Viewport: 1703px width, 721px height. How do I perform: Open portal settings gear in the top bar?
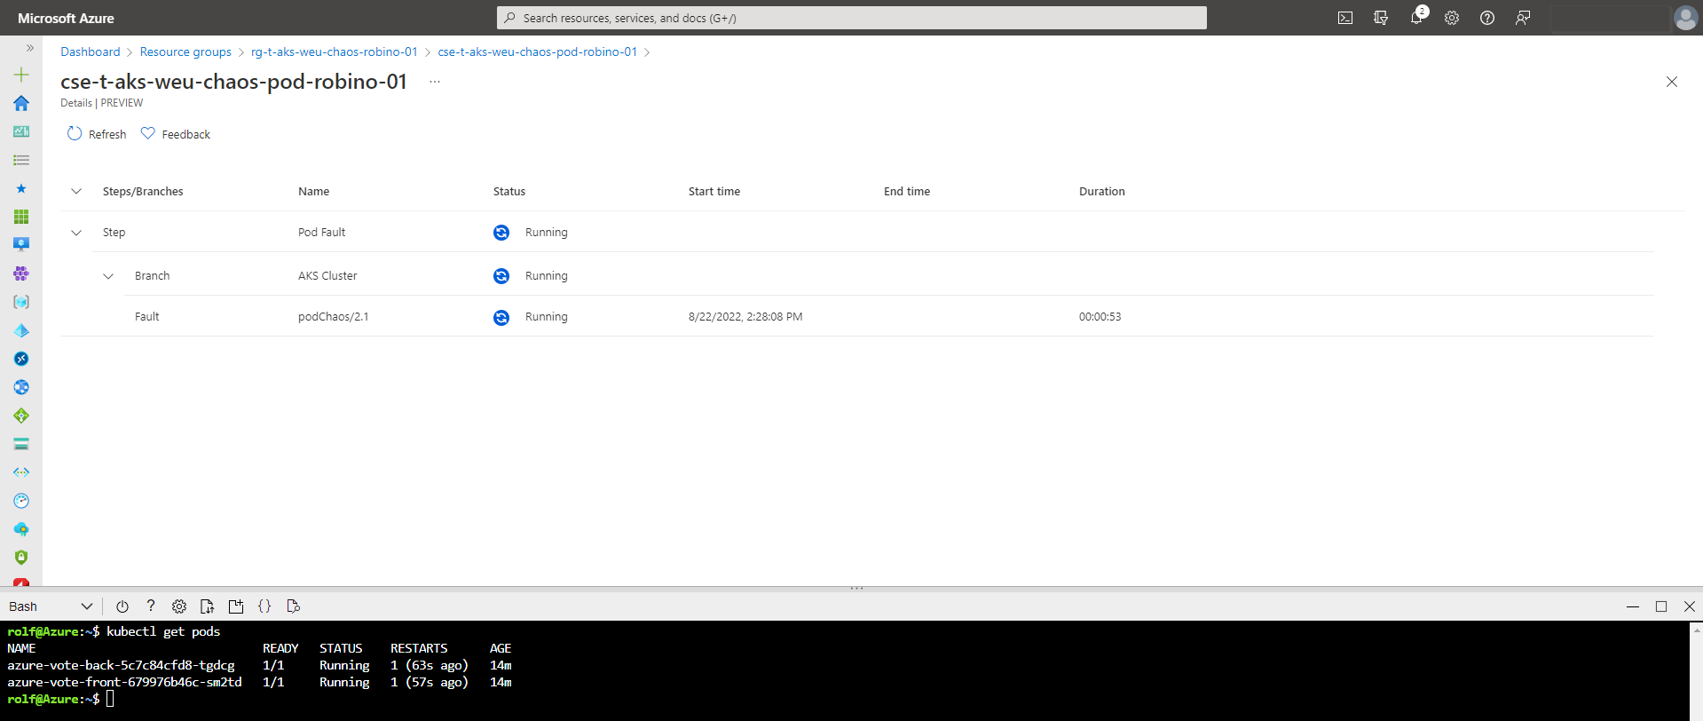point(1452,18)
